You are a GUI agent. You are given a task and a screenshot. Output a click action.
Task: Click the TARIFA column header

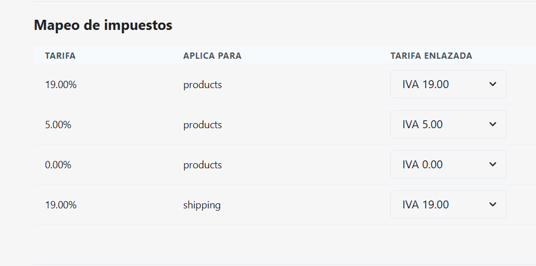[x=60, y=56]
